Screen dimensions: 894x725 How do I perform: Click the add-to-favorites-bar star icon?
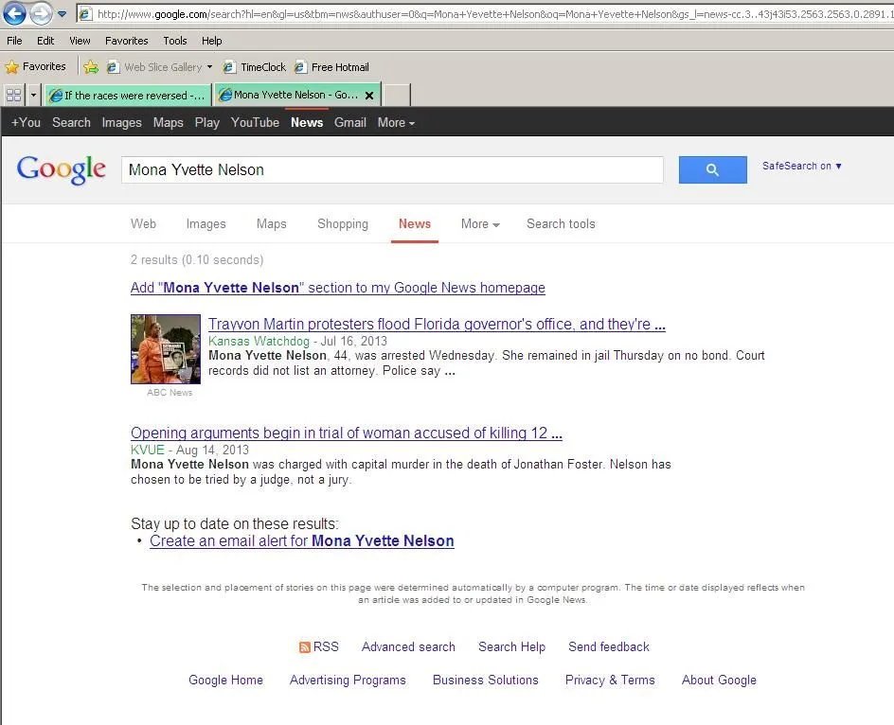click(x=91, y=67)
